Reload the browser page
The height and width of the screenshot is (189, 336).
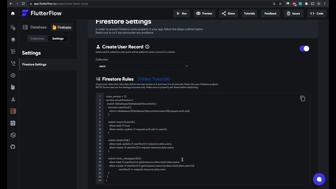click(x=23, y=4)
